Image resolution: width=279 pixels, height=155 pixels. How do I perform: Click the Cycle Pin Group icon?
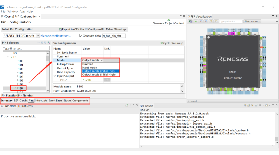[x=162, y=43]
